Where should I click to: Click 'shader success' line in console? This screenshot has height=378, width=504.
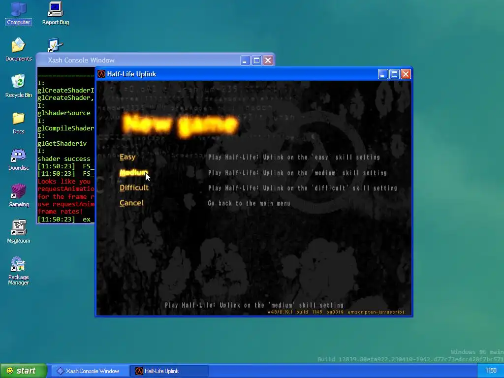[x=64, y=159]
